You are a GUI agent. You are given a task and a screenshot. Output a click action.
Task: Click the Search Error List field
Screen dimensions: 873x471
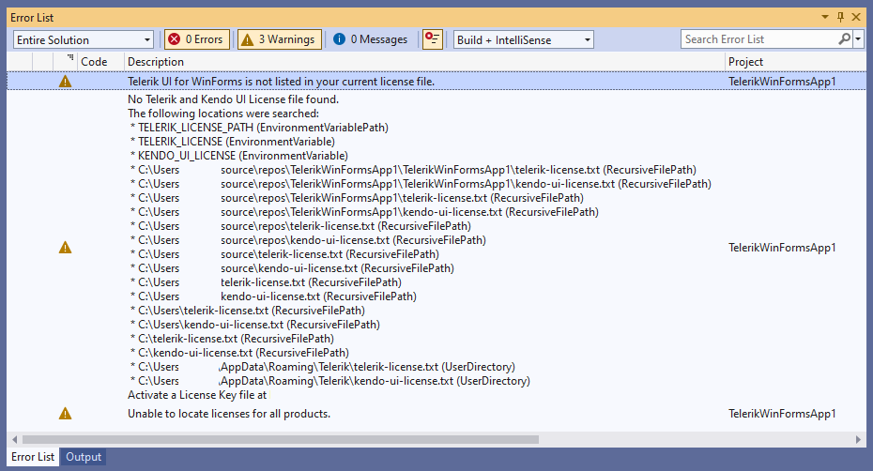coord(758,39)
